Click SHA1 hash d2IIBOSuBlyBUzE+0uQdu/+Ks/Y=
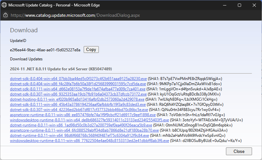The height and width of the screenshot is (160, 262). pyautogui.click(x=211, y=141)
